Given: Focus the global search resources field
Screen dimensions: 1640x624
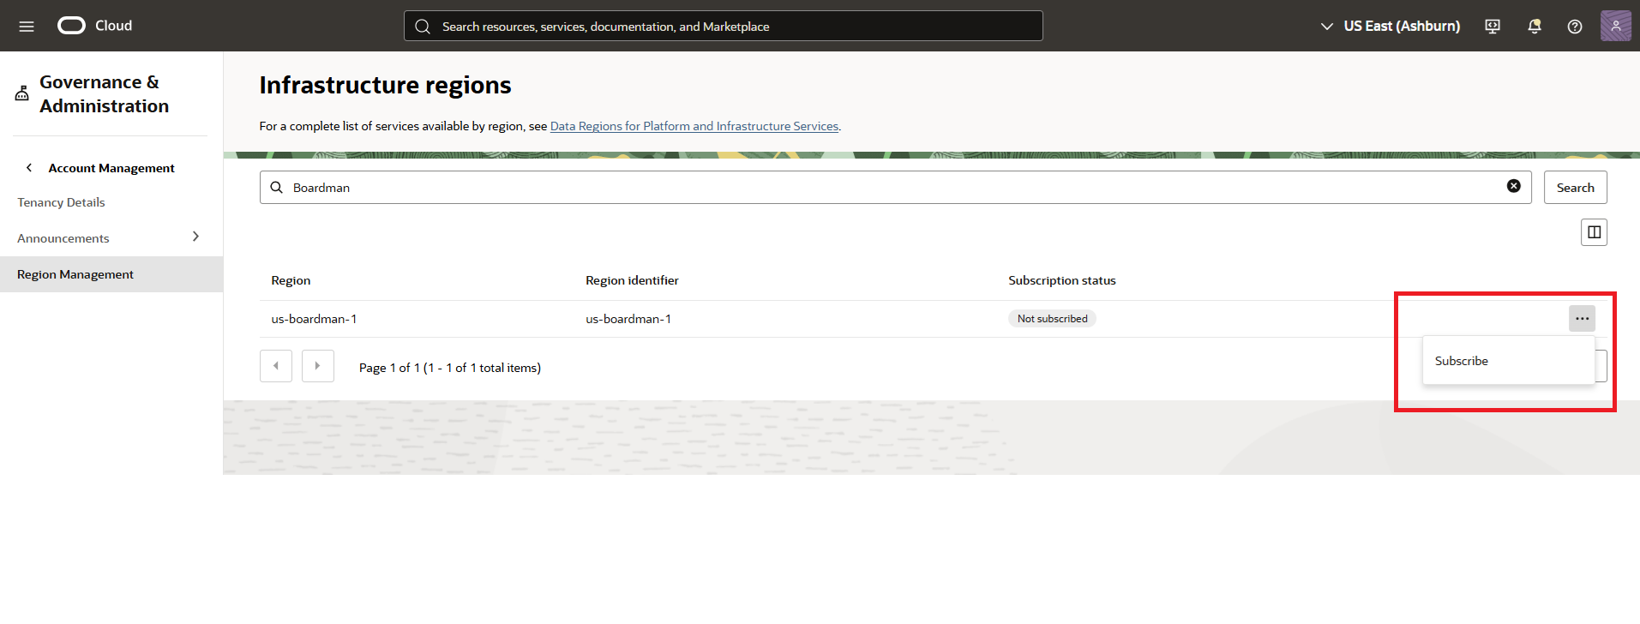Looking at the screenshot, I should (x=723, y=27).
